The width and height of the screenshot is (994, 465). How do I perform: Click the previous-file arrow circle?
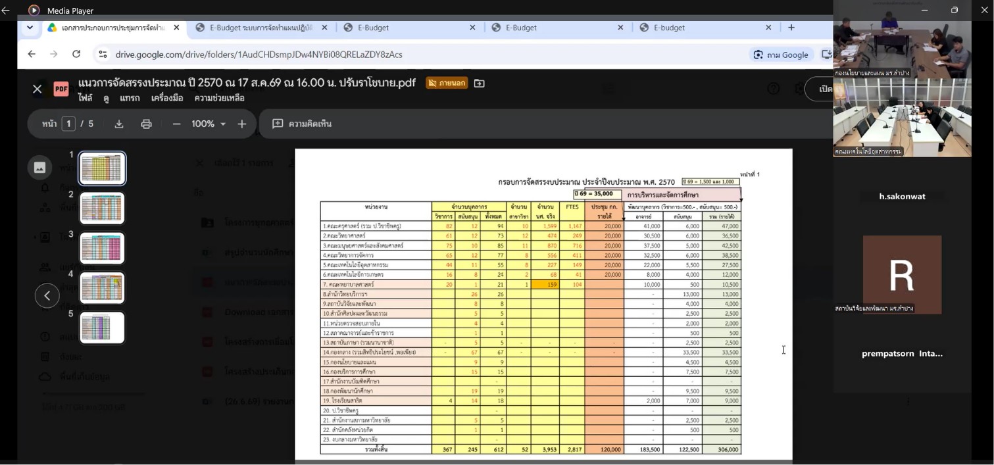[x=47, y=296]
